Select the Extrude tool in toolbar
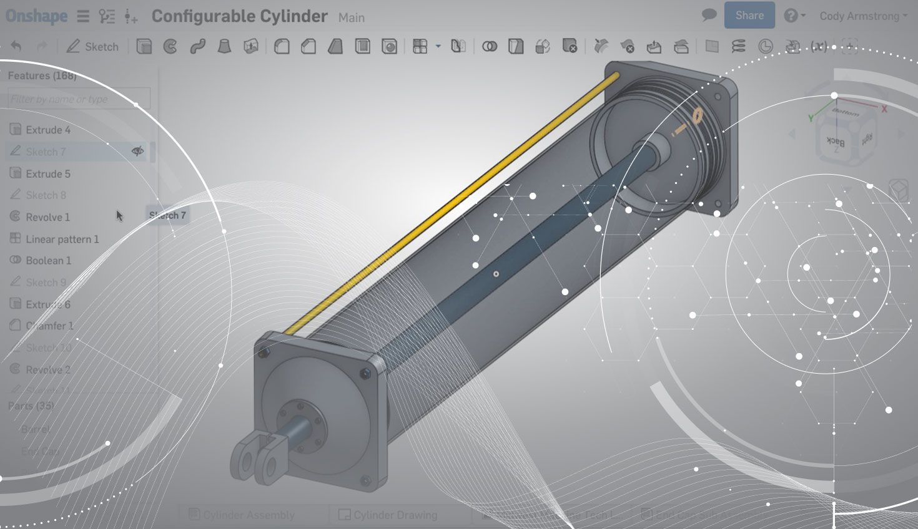This screenshot has width=918, height=529. click(144, 47)
